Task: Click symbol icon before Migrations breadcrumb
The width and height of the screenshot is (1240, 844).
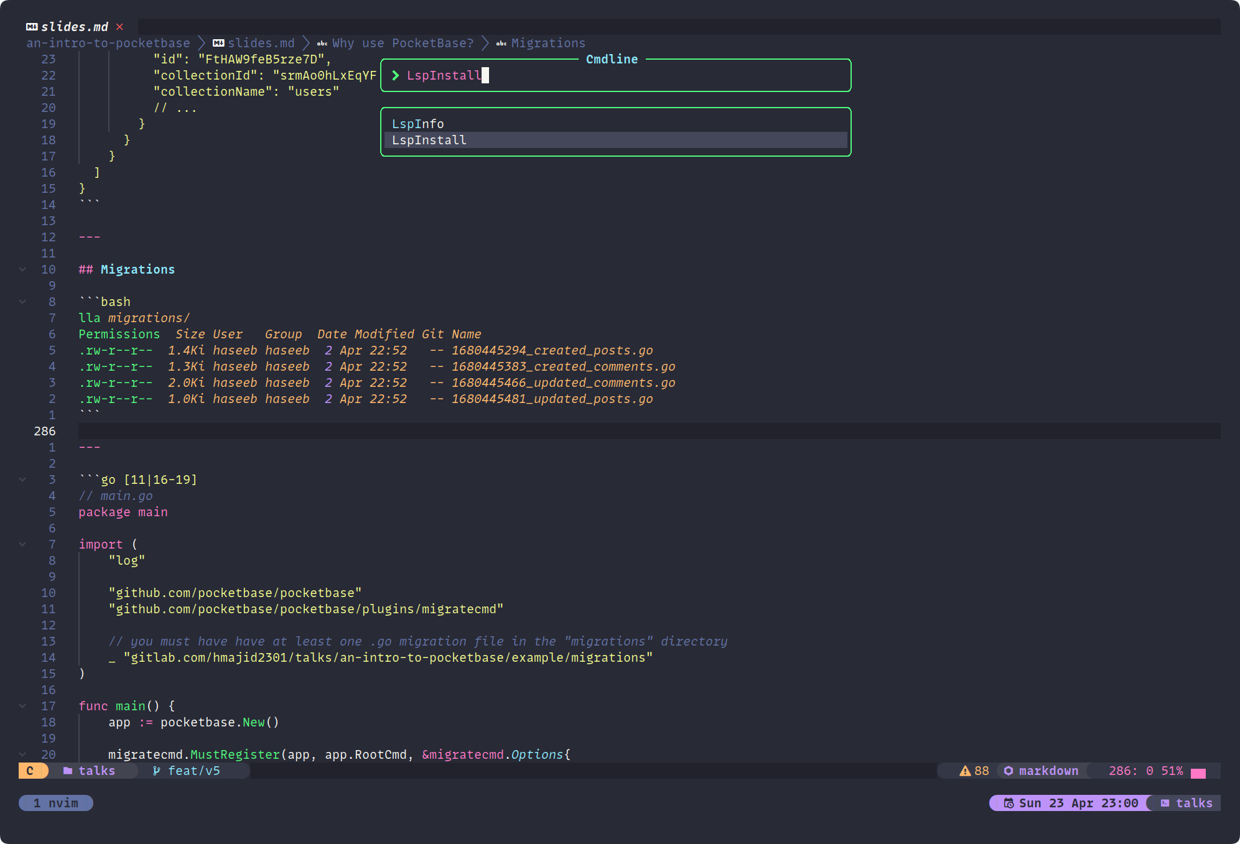Action: (x=501, y=44)
